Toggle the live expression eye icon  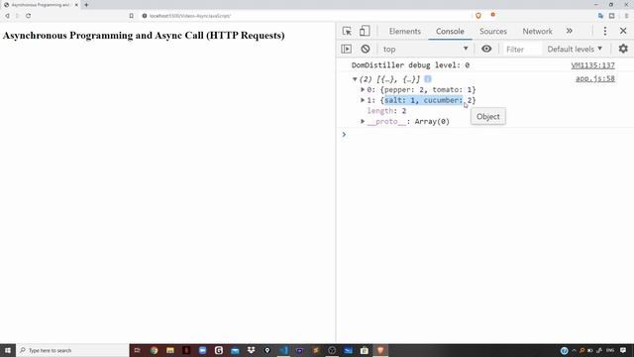point(486,49)
